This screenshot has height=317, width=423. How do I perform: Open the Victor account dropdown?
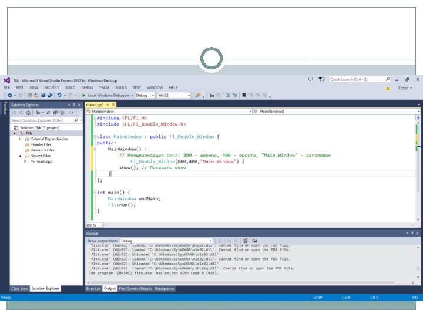point(405,88)
